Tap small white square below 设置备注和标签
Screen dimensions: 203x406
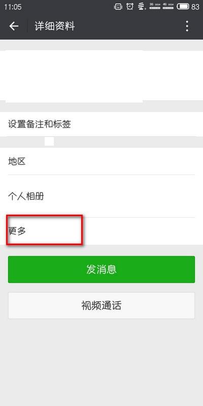click(x=49, y=142)
